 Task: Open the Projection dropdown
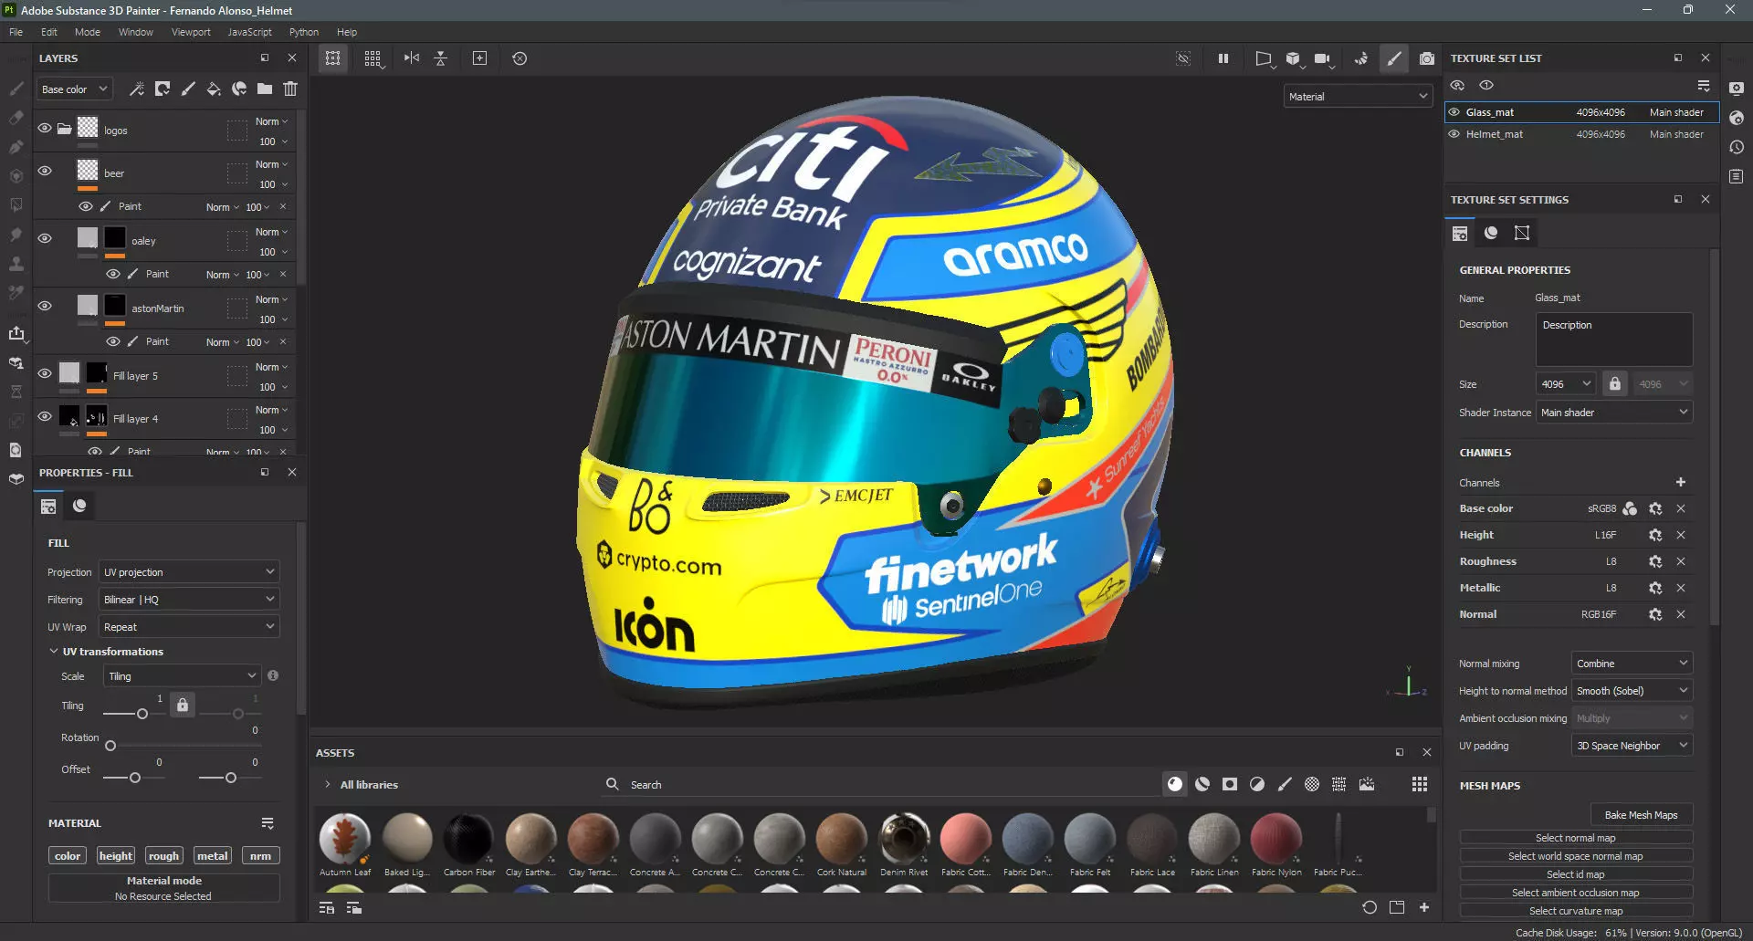(189, 572)
